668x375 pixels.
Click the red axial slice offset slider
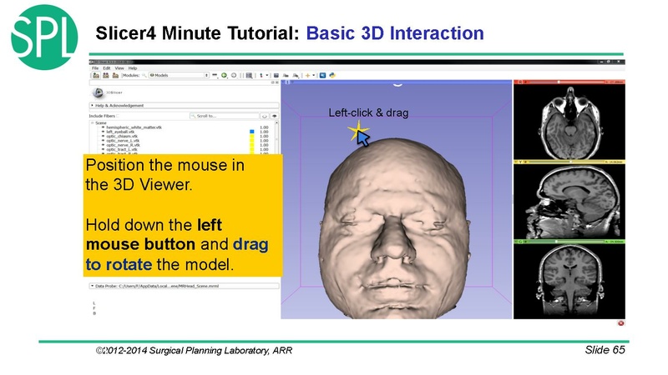click(x=565, y=82)
